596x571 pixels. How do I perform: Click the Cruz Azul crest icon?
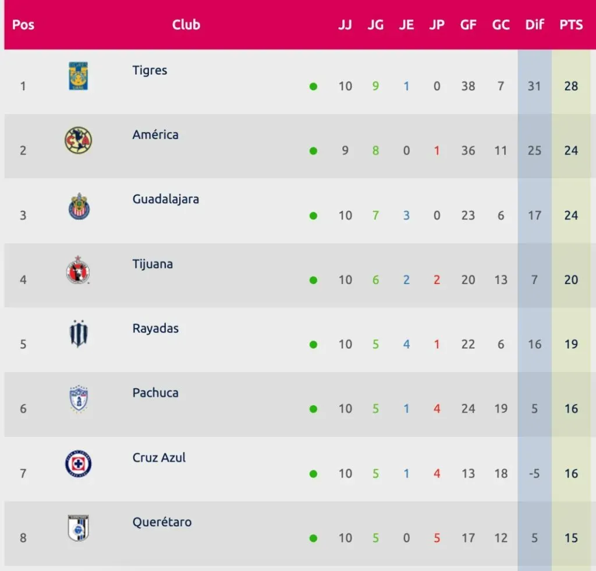point(79,464)
